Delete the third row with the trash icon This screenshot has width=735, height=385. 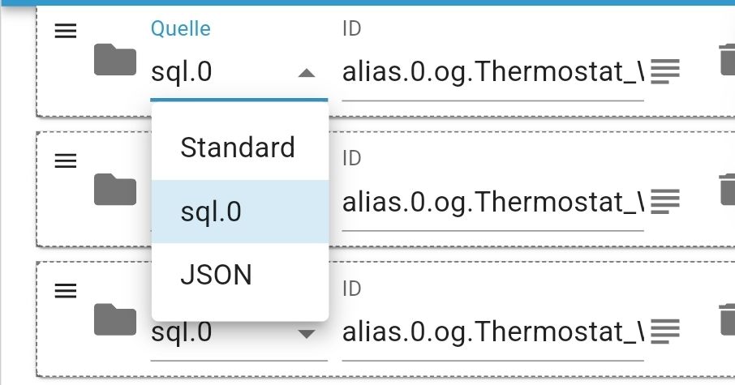point(726,319)
